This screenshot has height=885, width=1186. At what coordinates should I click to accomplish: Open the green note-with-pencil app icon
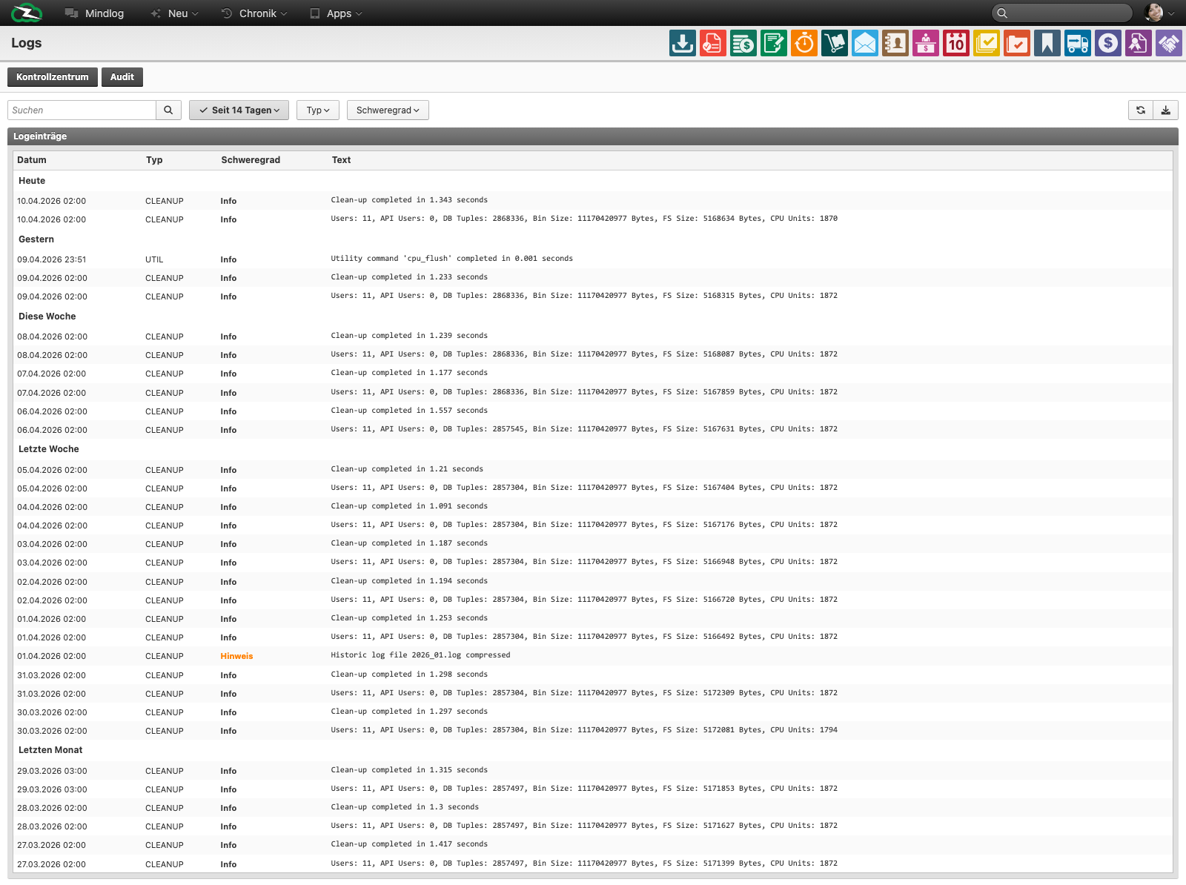[773, 43]
